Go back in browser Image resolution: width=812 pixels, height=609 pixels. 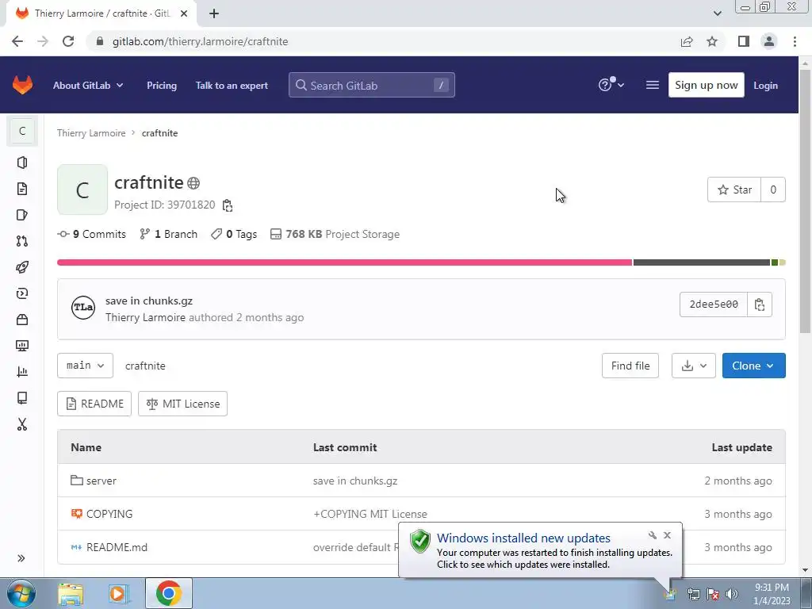(17, 41)
